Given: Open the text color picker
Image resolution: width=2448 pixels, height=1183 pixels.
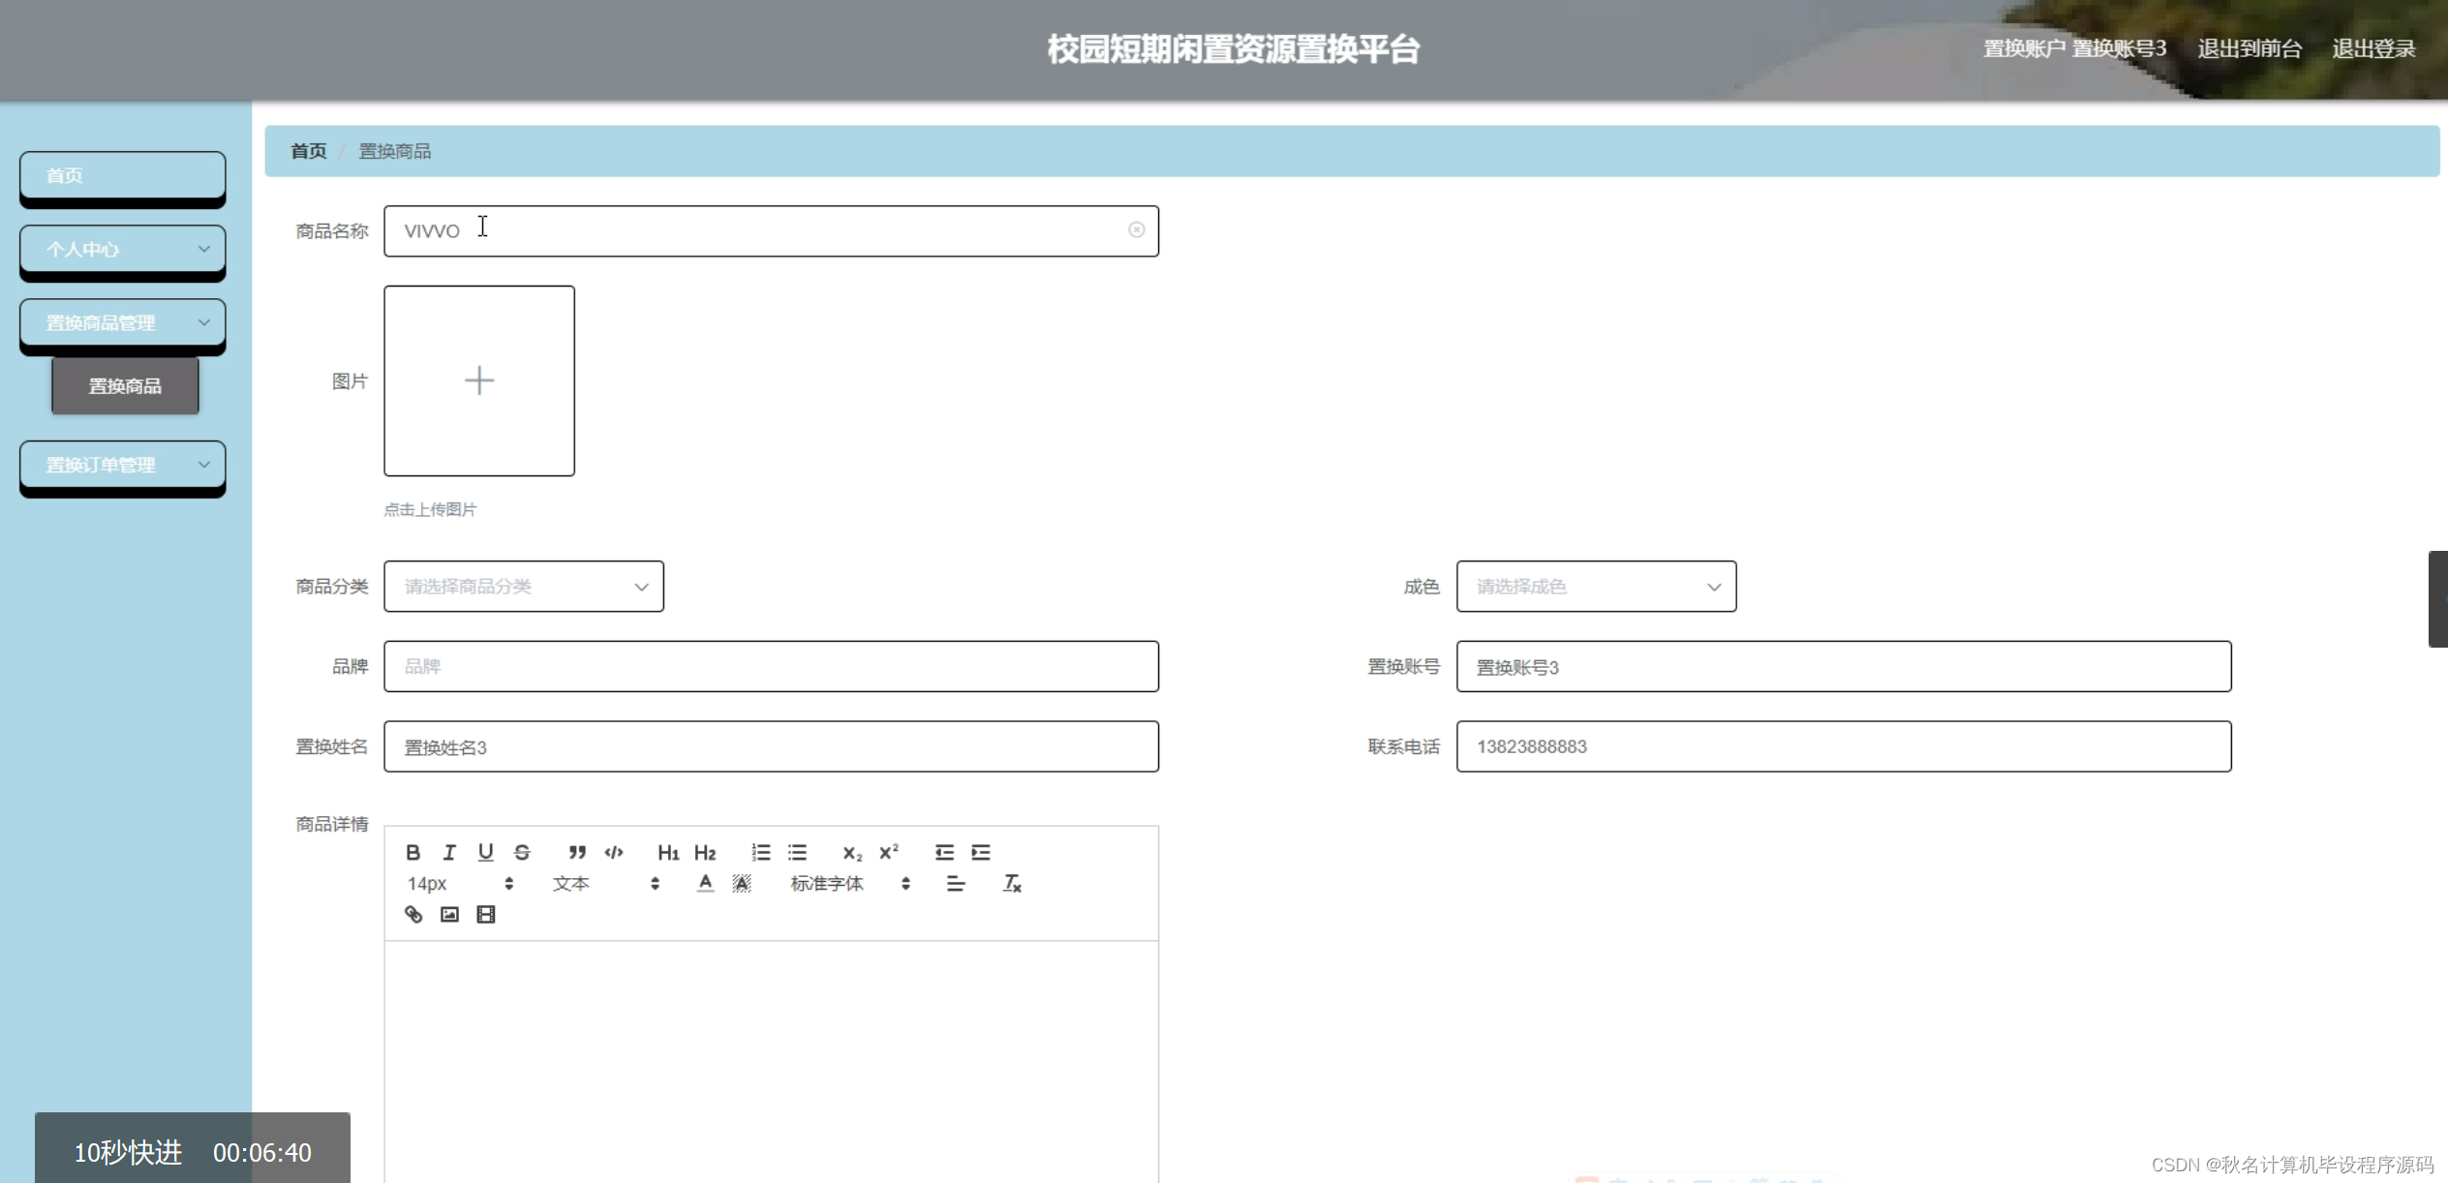Looking at the screenshot, I should pos(705,883).
